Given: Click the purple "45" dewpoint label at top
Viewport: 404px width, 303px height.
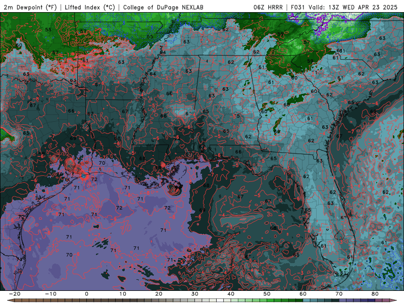Looking at the screenshot, I should pos(320,19).
